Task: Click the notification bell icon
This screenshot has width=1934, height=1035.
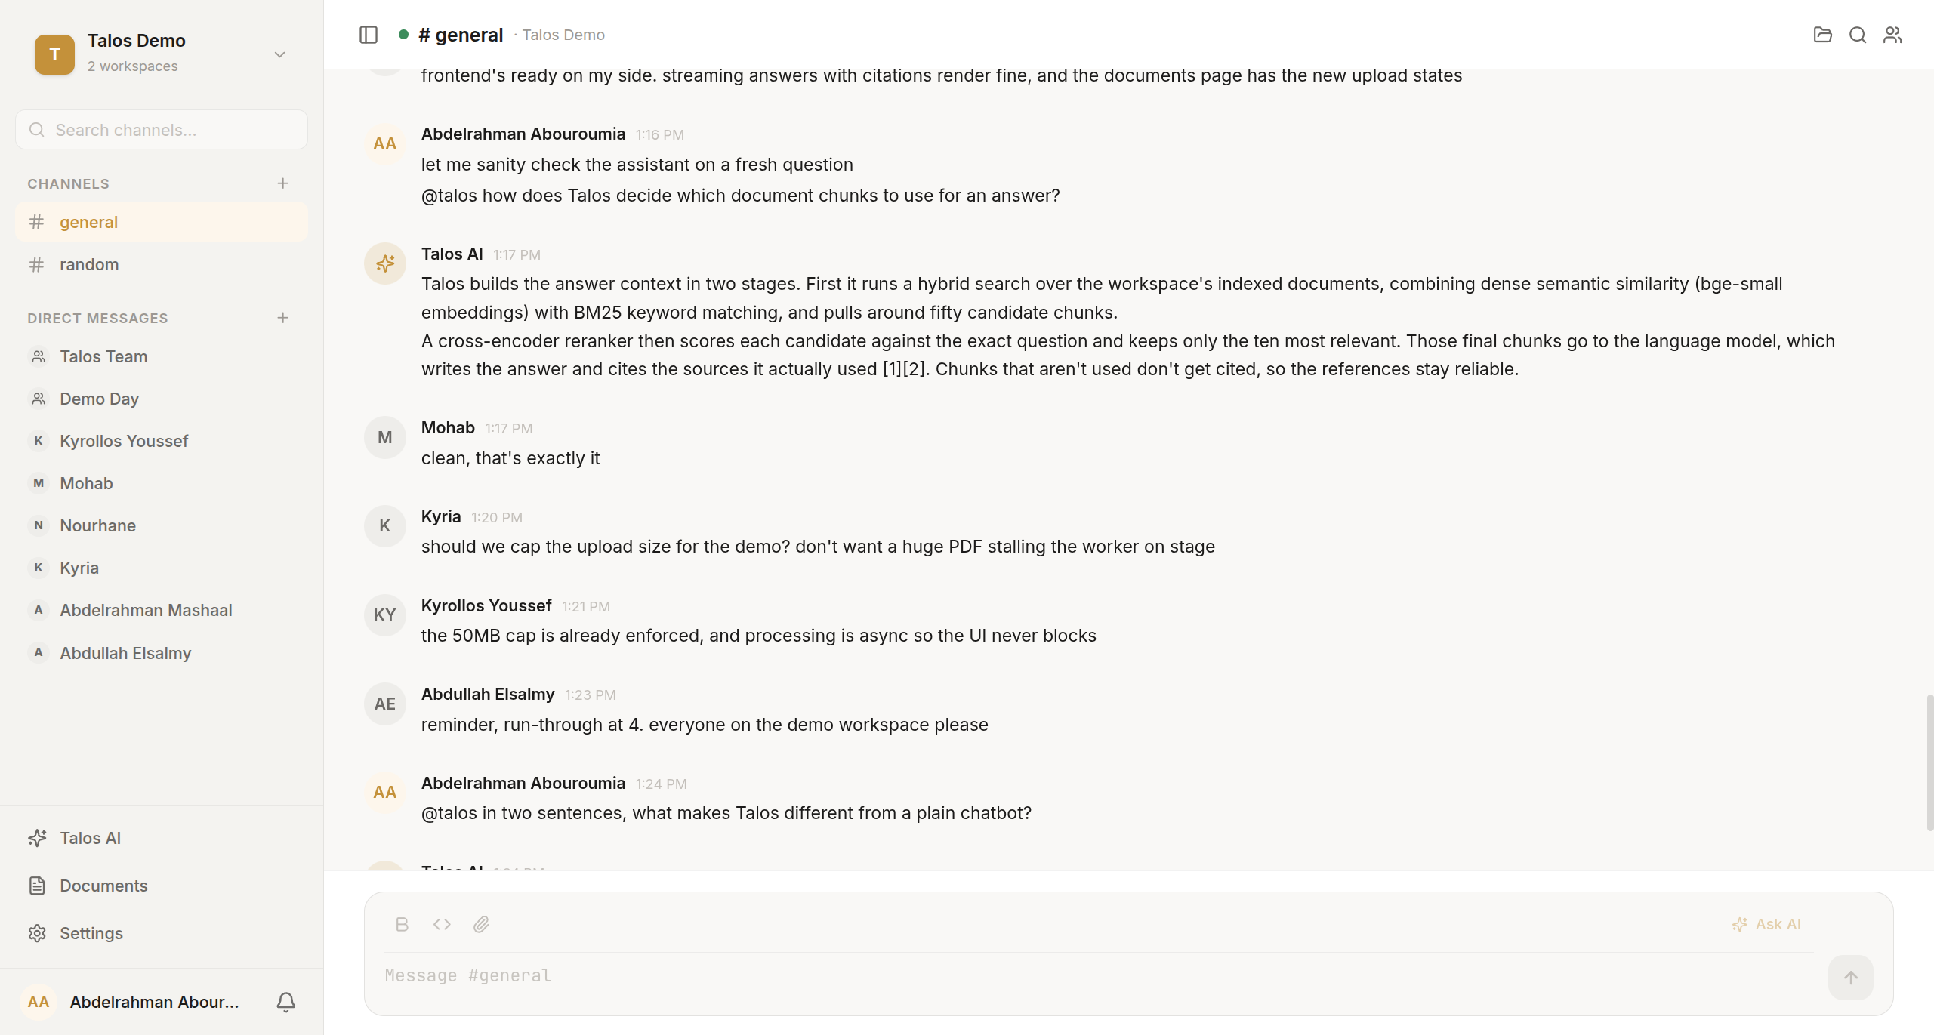Action: pyautogui.click(x=286, y=1002)
